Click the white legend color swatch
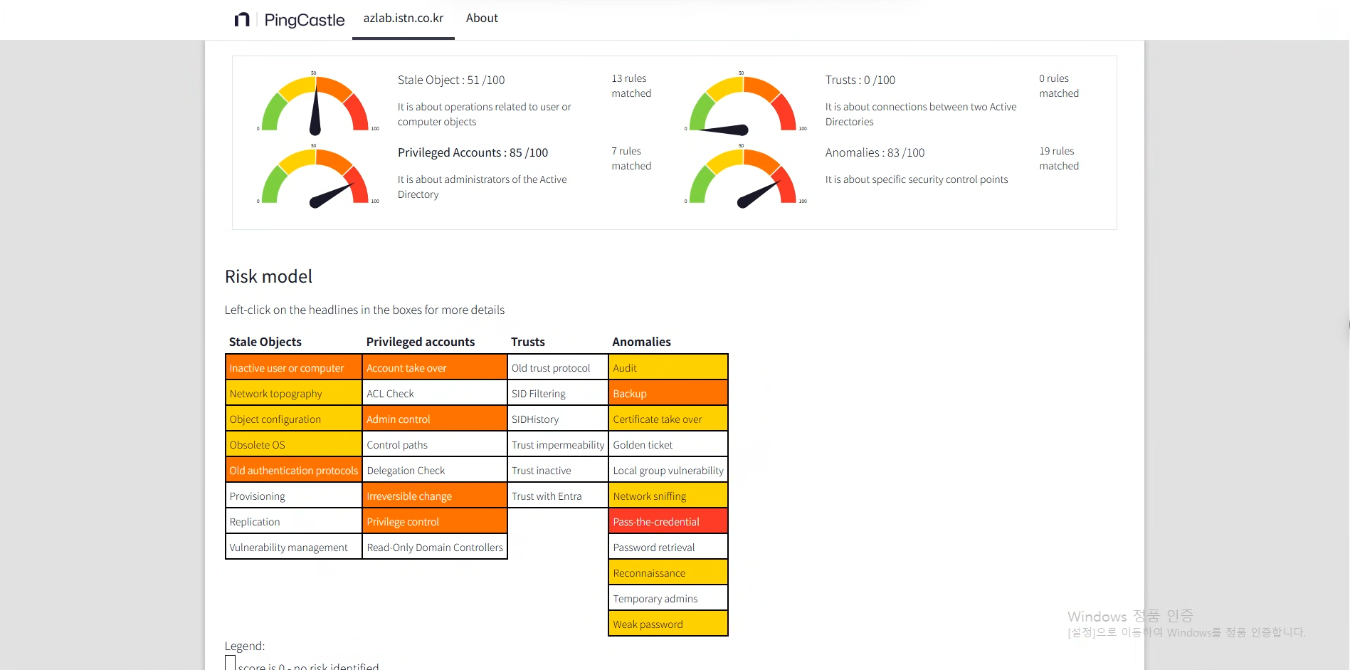Viewport: 1350px width, 670px height. click(x=230, y=664)
